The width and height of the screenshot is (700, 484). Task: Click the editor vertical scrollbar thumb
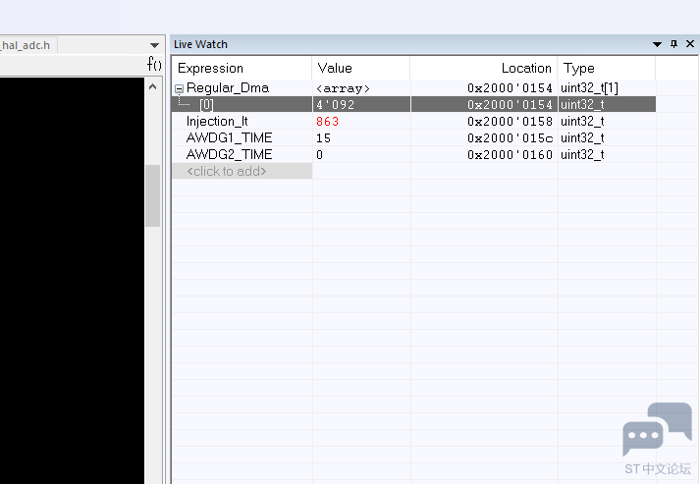153,196
